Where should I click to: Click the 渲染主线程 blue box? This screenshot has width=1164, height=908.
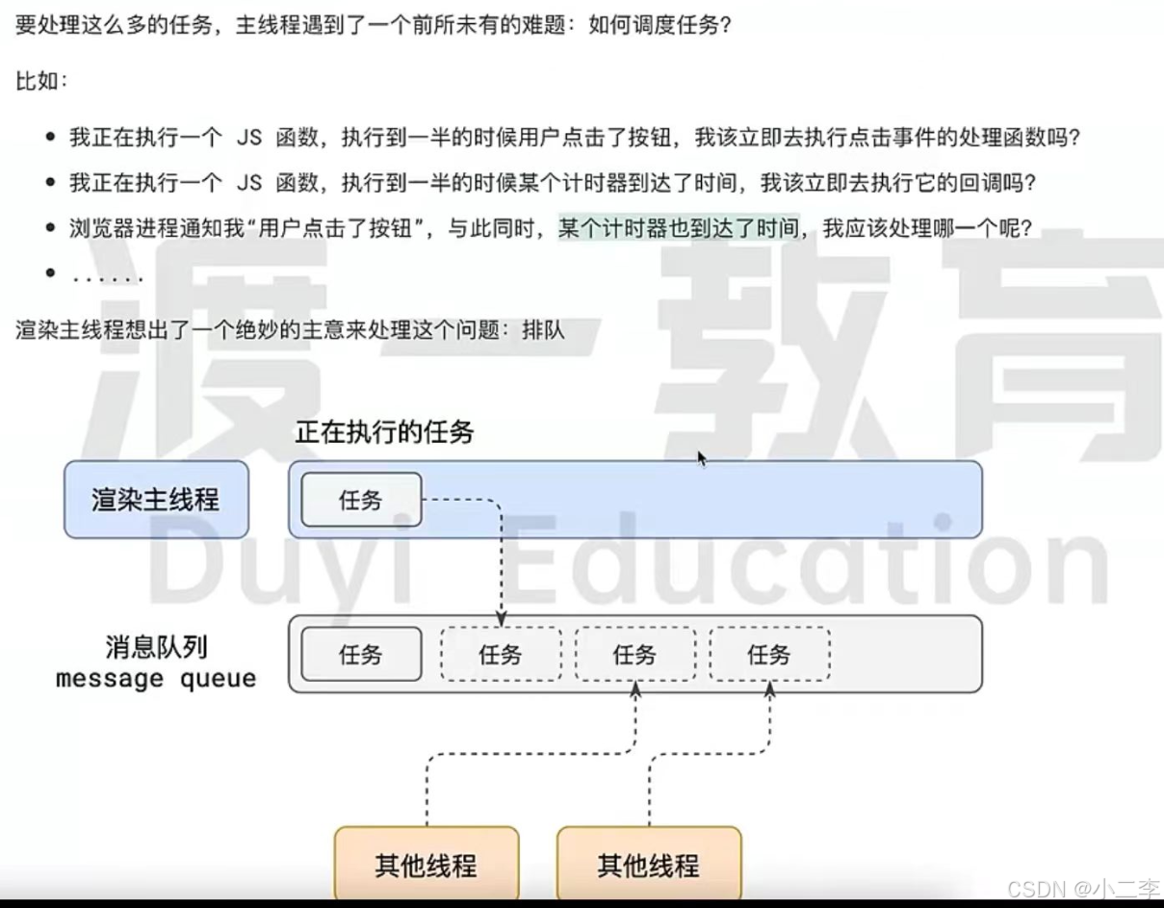156,500
